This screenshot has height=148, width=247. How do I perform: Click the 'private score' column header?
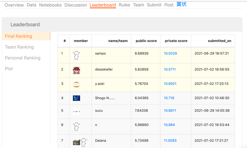point(176,41)
